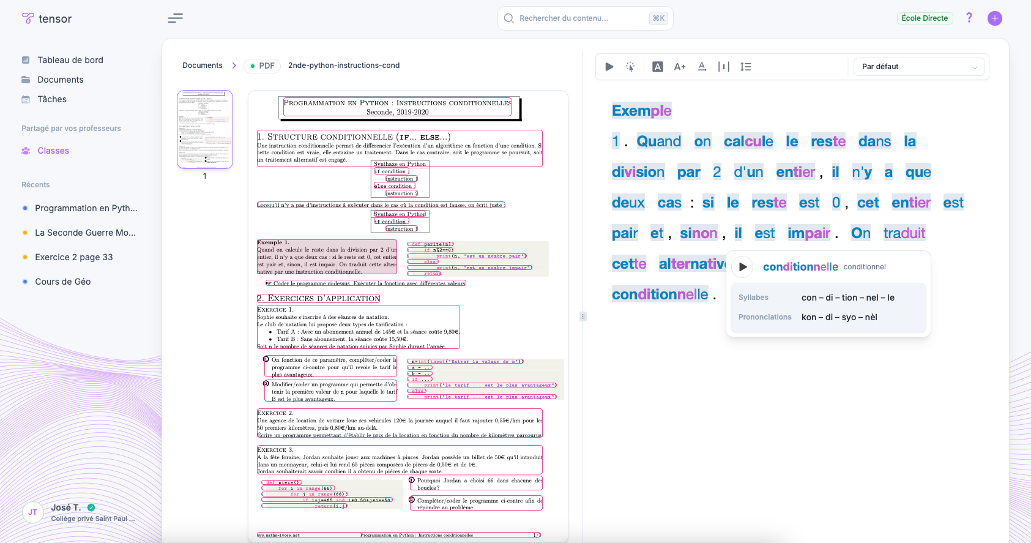Screen dimensions: 1031x543
Task: Change line height spacing
Action: (x=746, y=67)
